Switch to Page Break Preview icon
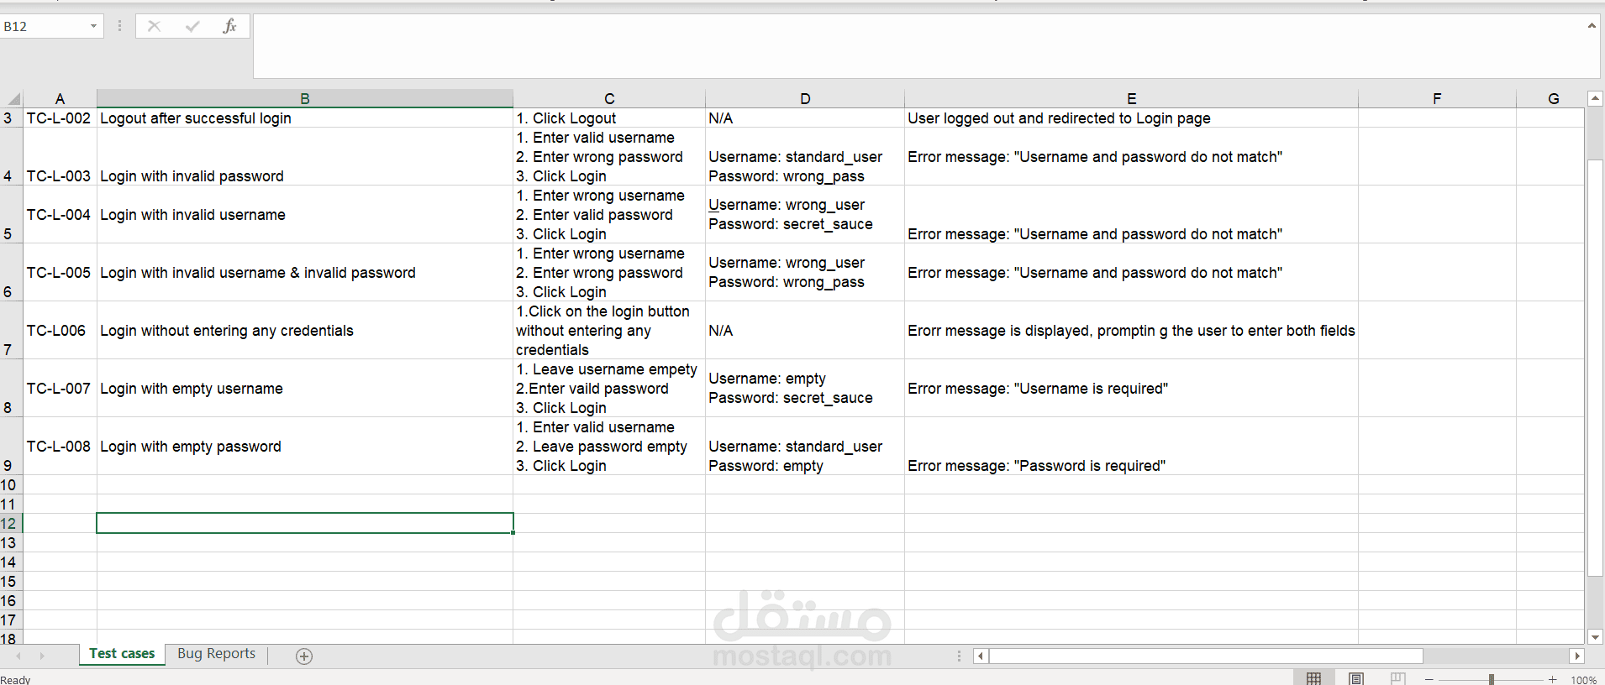1605x685 pixels. tap(1397, 678)
